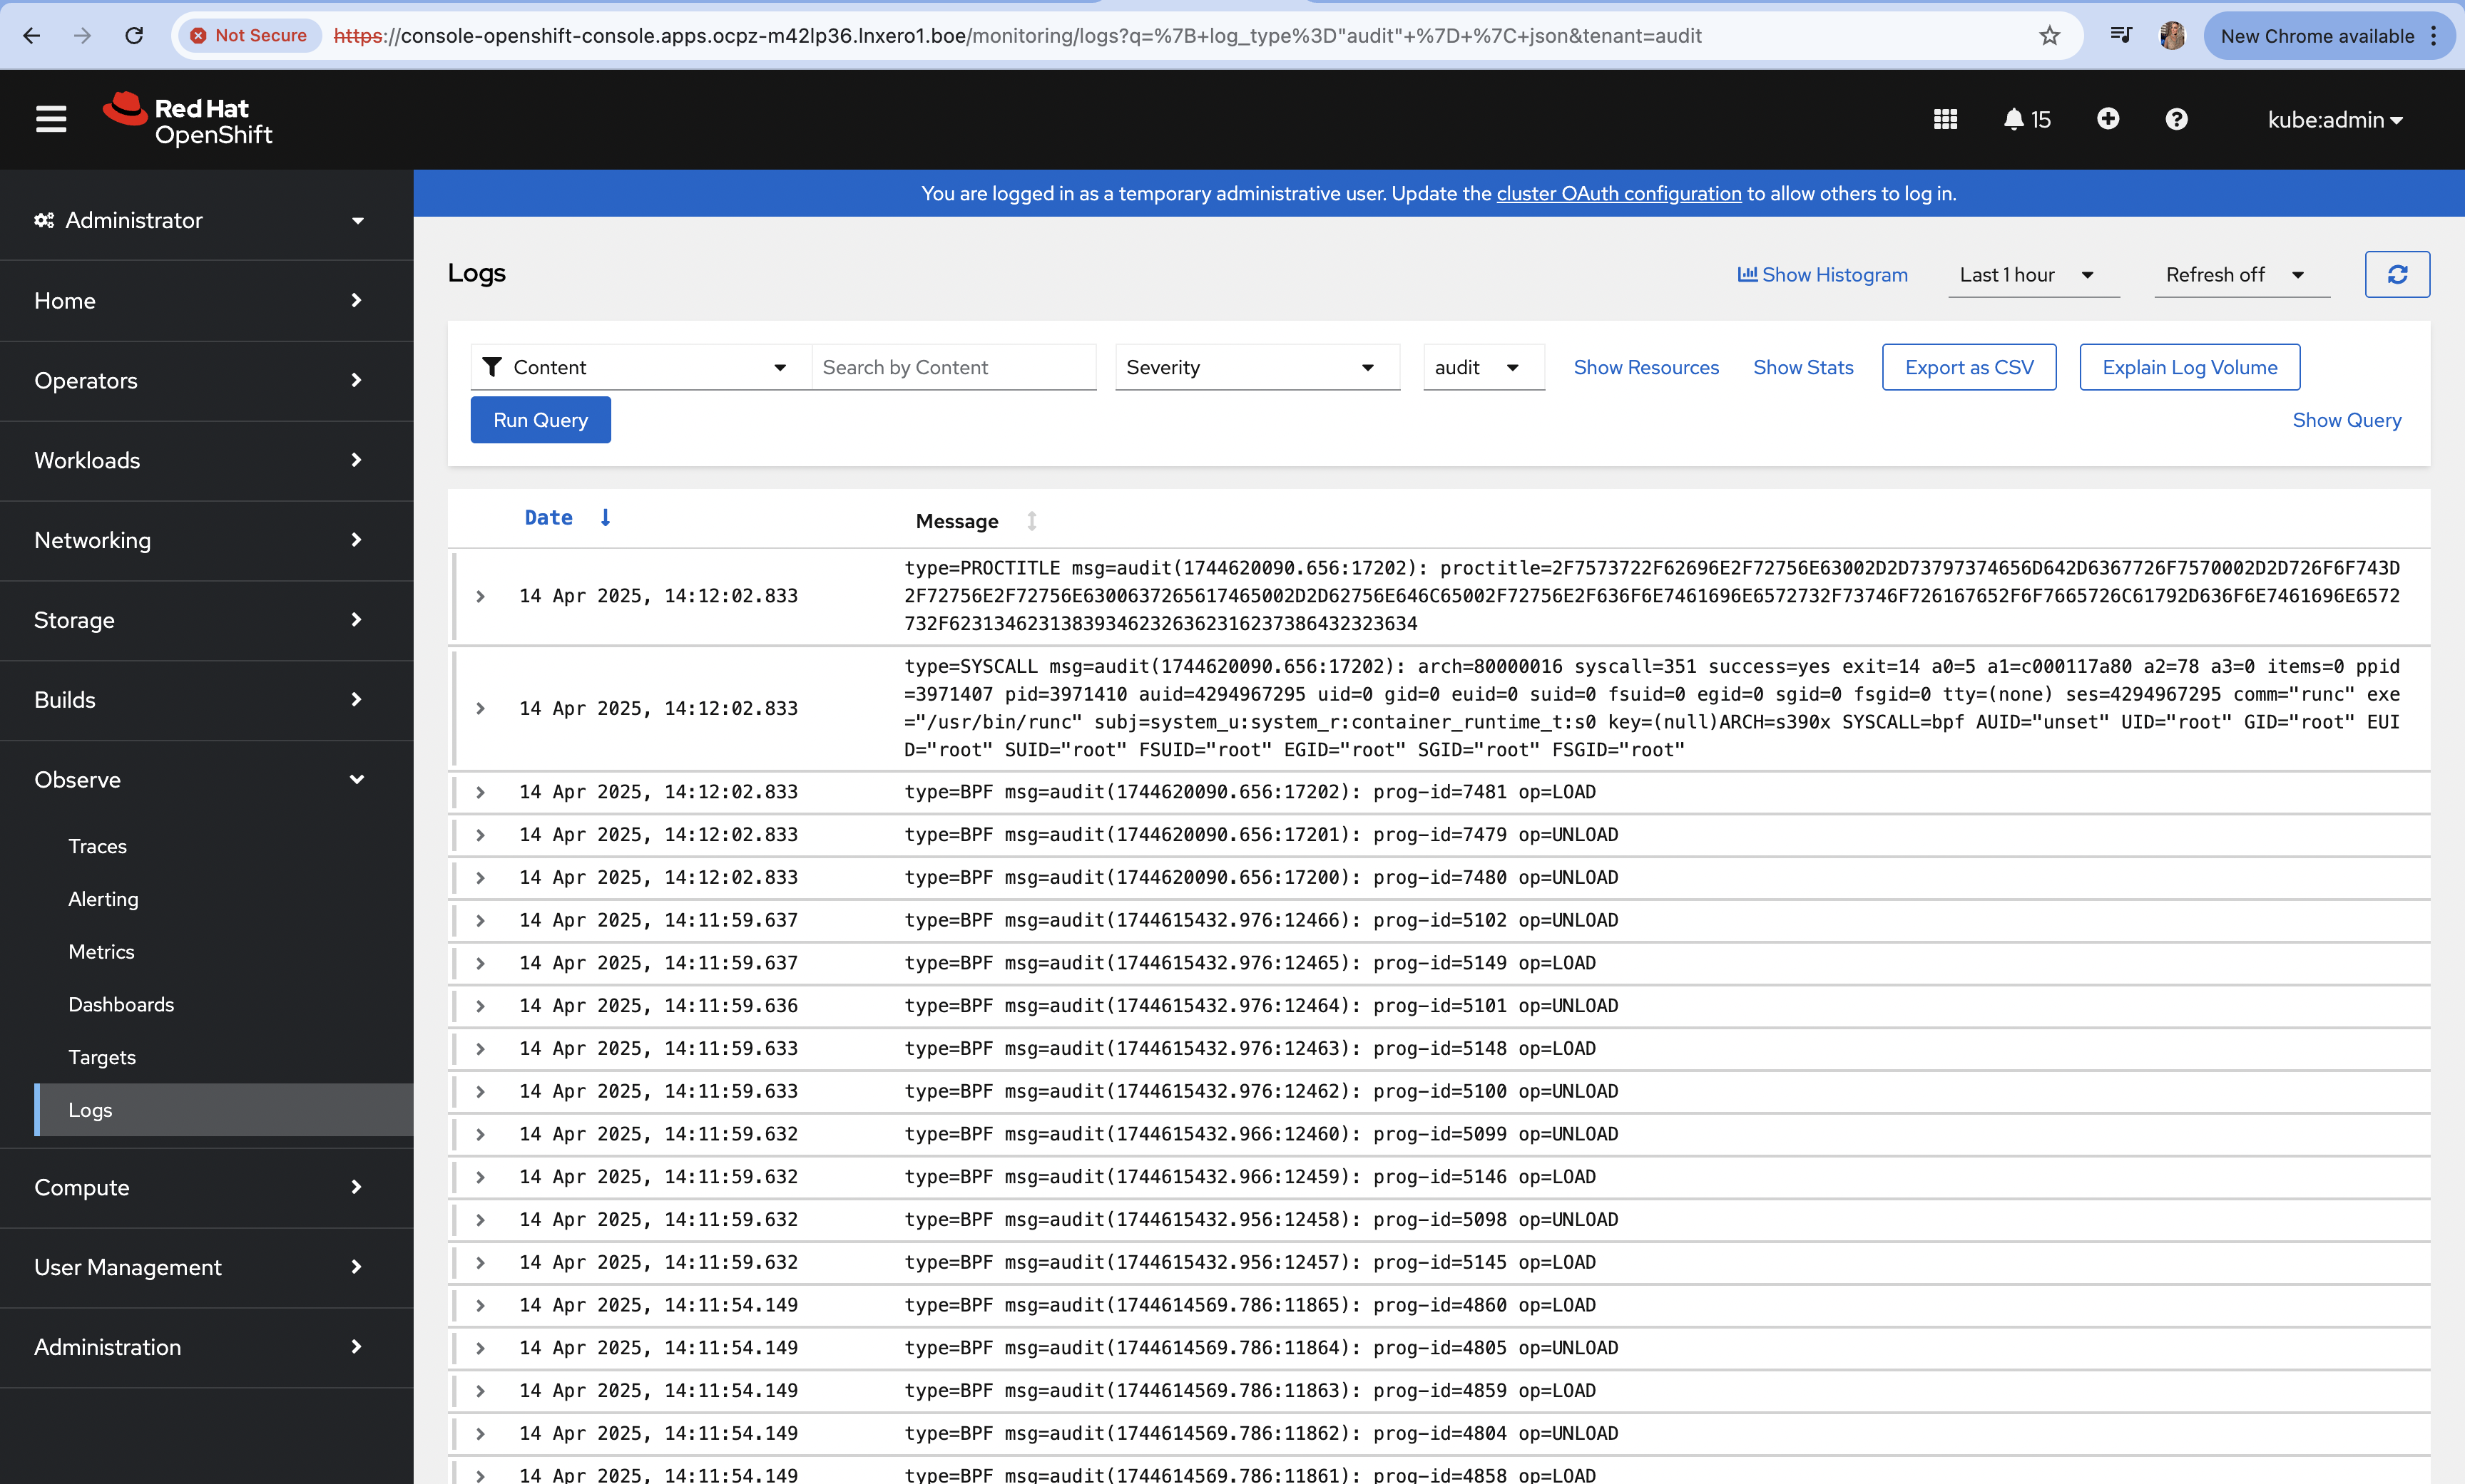The height and width of the screenshot is (1484, 2465).
Task: Toggle Show Resources
Action: pyautogui.click(x=1645, y=367)
